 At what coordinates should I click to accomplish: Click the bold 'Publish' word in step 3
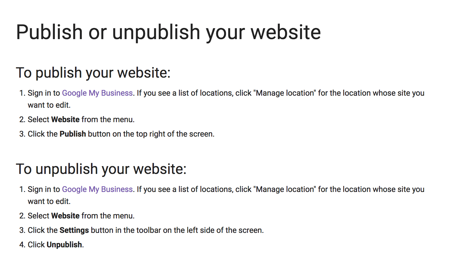[x=73, y=134]
